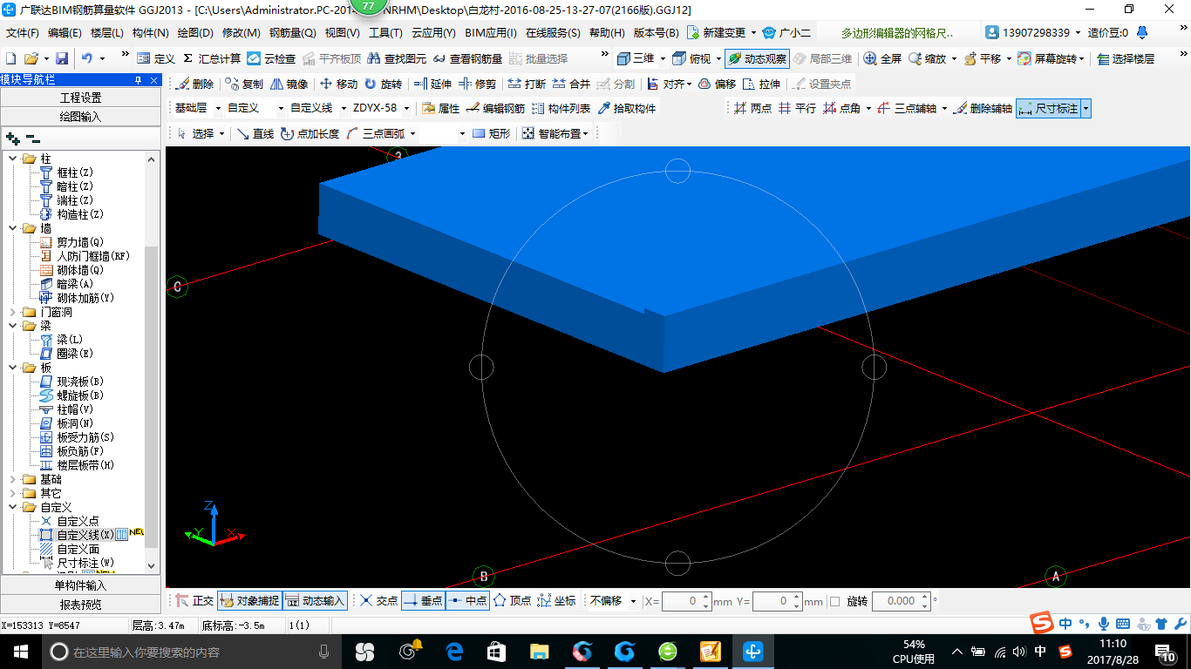Toggle 顶点 vertex snap
This screenshot has height=669, width=1191.
tap(512, 600)
